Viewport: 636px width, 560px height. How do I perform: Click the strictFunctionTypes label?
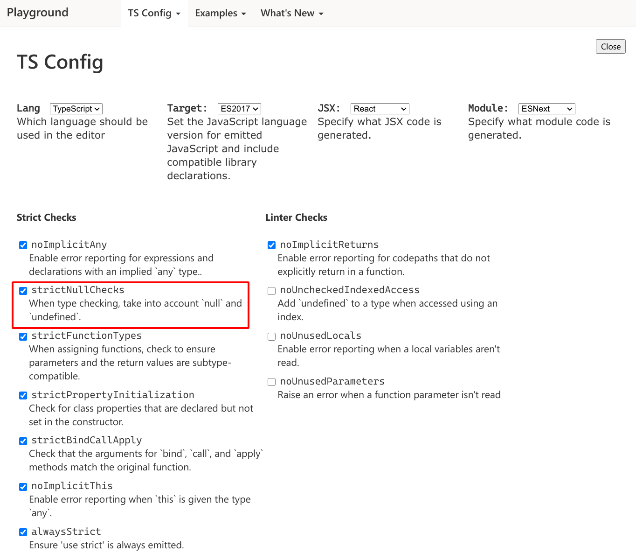[x=86, y=336]
